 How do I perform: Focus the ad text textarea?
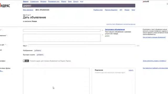[62, 38]
